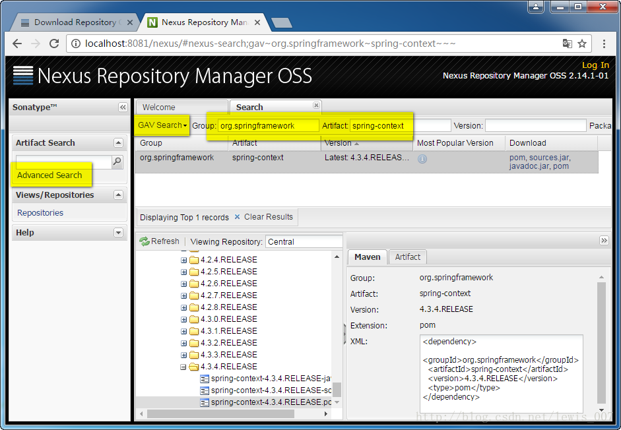Expand the 4.2.6.RELEASE tree node

point(183,284)
